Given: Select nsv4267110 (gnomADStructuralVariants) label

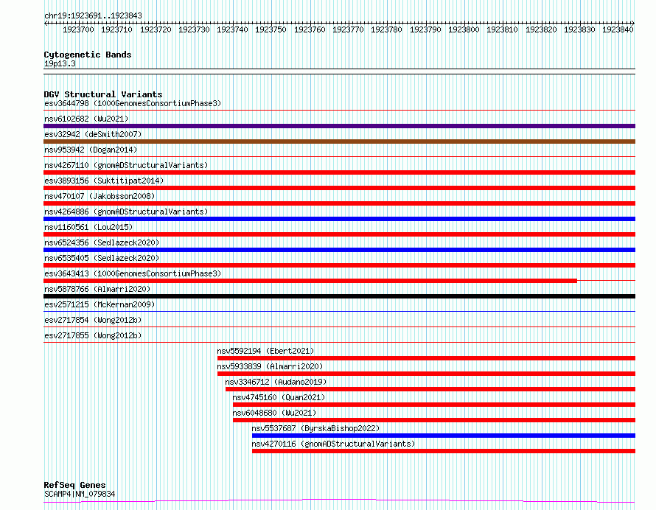Looking at the screenshot, I should coord(126,165).
